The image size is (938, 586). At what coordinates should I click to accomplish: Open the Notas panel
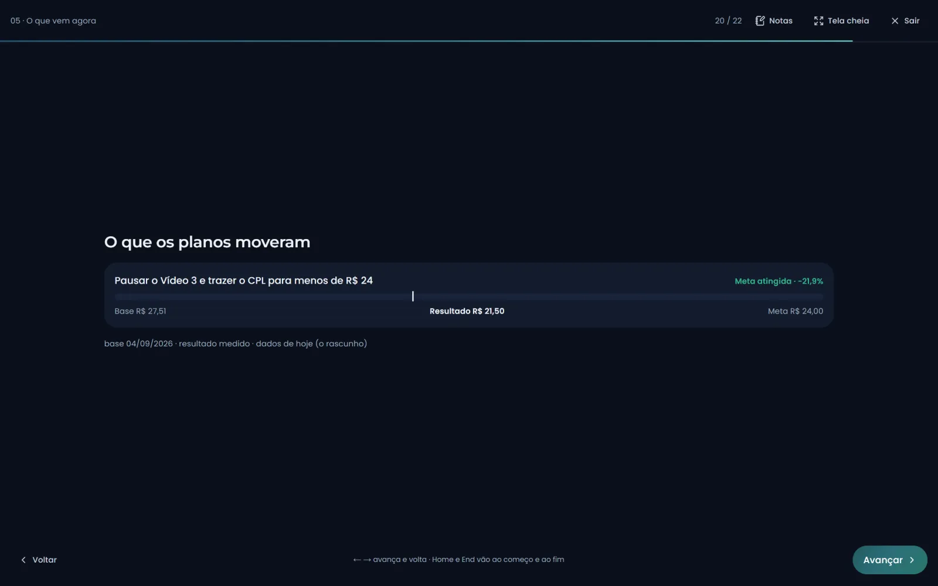774,21
